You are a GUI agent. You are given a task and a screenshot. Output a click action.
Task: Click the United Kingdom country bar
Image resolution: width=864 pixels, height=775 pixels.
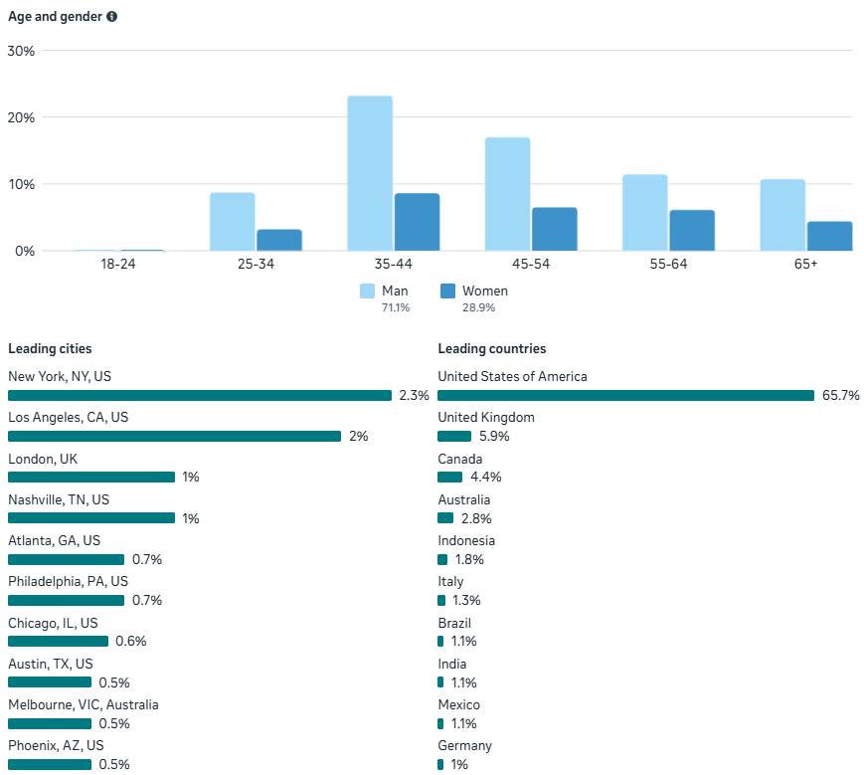(x=454, y=437)
